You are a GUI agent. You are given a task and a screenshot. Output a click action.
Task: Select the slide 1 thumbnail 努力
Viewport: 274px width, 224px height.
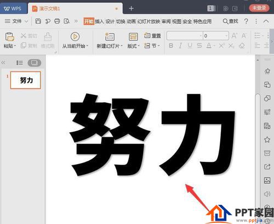pos(26,80)
